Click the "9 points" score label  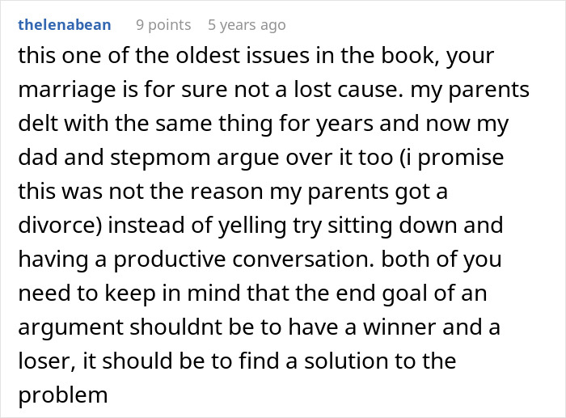(x=163, y=25)
